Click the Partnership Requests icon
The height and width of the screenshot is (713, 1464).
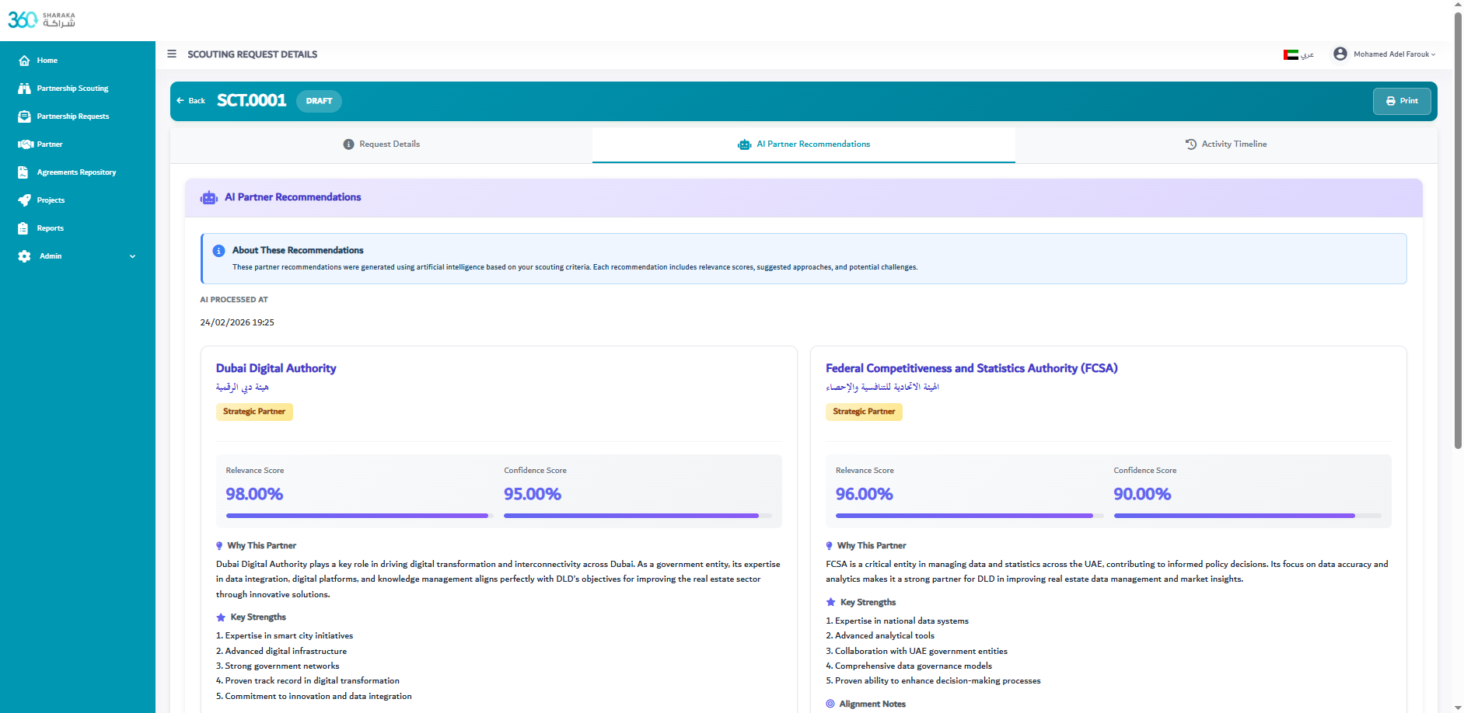pyautogui.click(x=24, y=117)
